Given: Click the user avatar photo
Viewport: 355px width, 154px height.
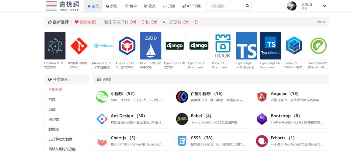Looking at the screenshot, I should [292, 6].
